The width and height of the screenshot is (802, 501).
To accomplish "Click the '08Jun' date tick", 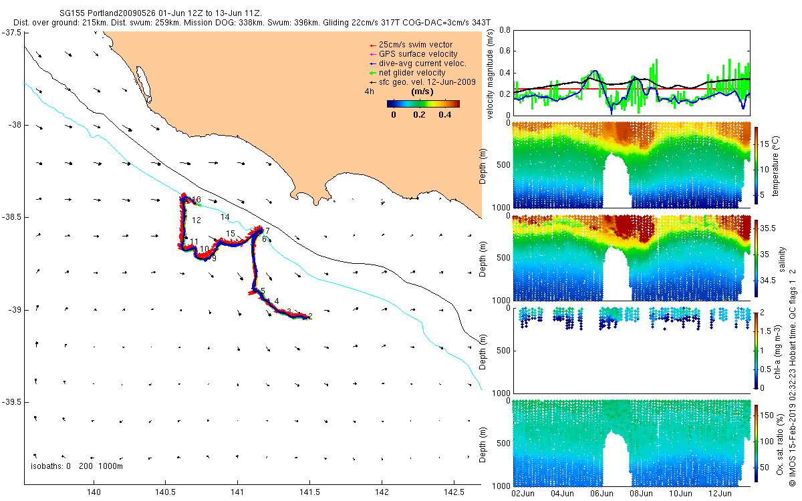I will tap(641, 492).
